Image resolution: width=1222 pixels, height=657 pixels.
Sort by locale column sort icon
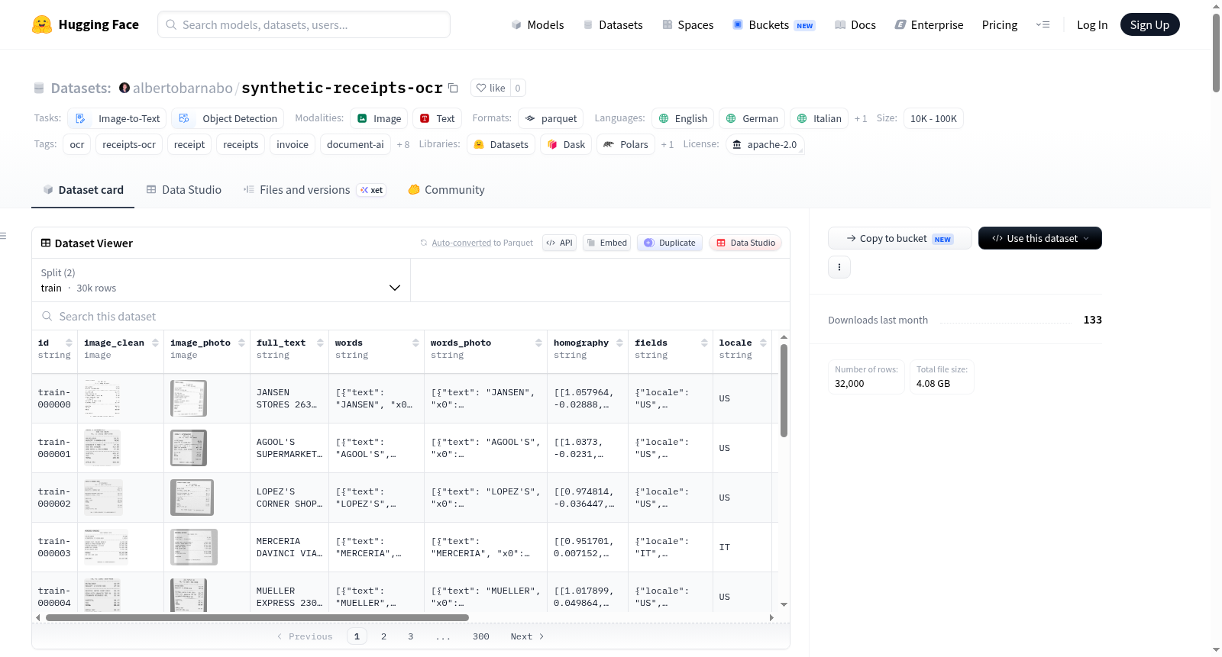pos(763,343)
